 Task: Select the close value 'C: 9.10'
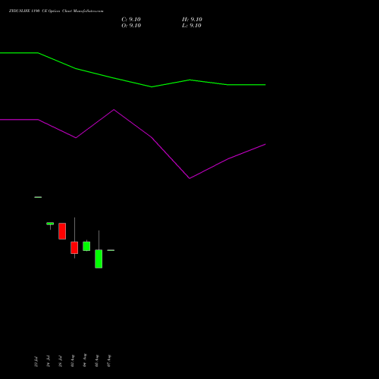131,20
